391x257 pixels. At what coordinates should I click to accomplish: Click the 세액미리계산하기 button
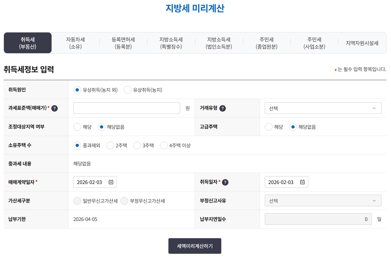point(195,246)
